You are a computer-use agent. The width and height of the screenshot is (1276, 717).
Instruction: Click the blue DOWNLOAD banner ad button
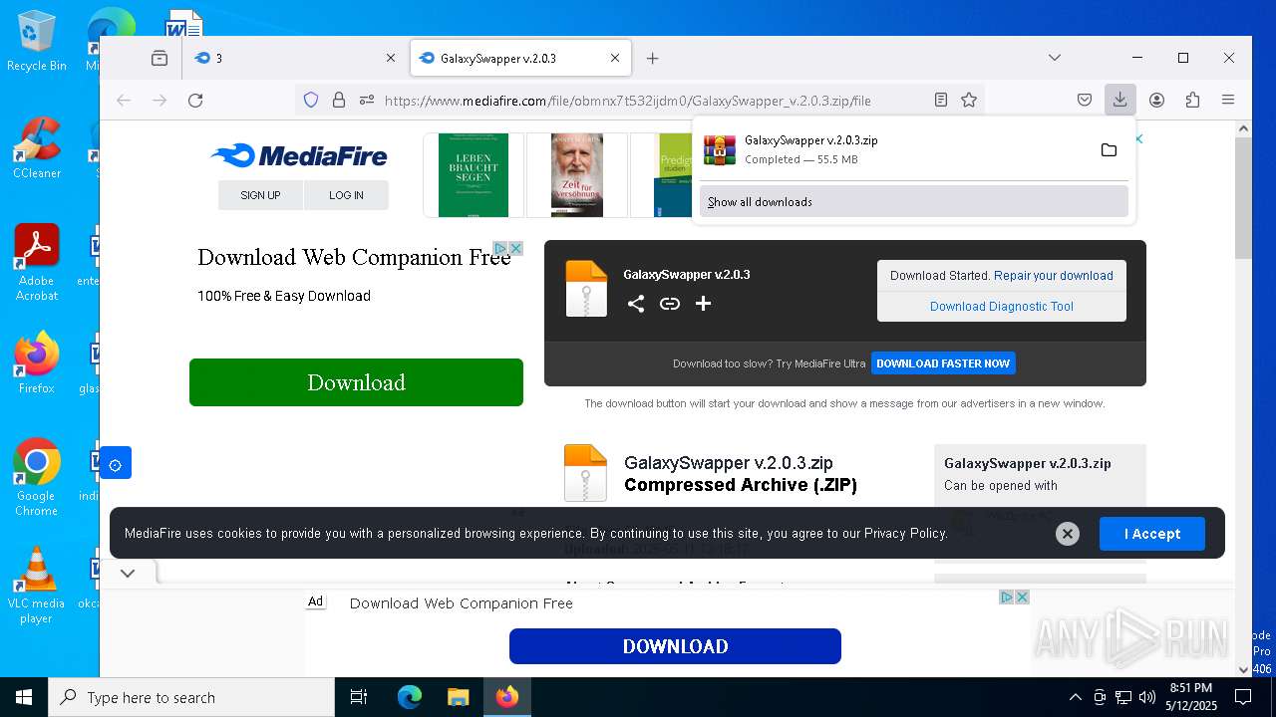tap(675, 646)
